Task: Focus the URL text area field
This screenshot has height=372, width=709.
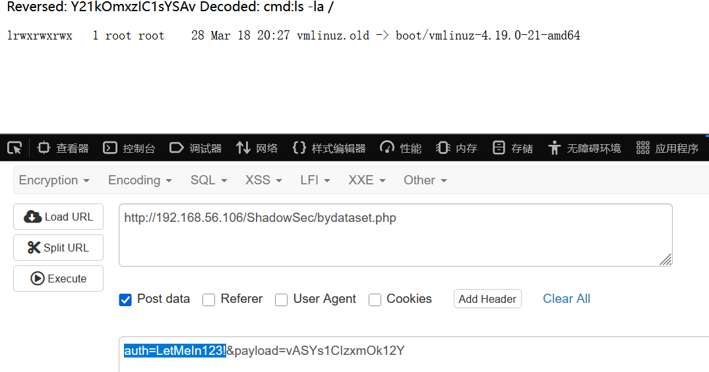Action: tap(396, 235)
